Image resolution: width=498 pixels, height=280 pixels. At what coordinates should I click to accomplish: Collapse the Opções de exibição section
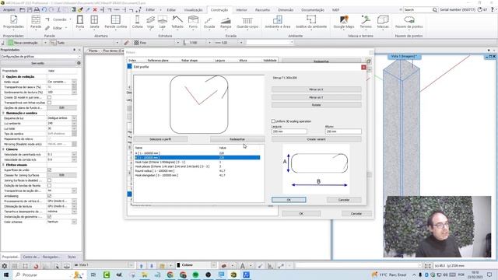tap(3, 76)
